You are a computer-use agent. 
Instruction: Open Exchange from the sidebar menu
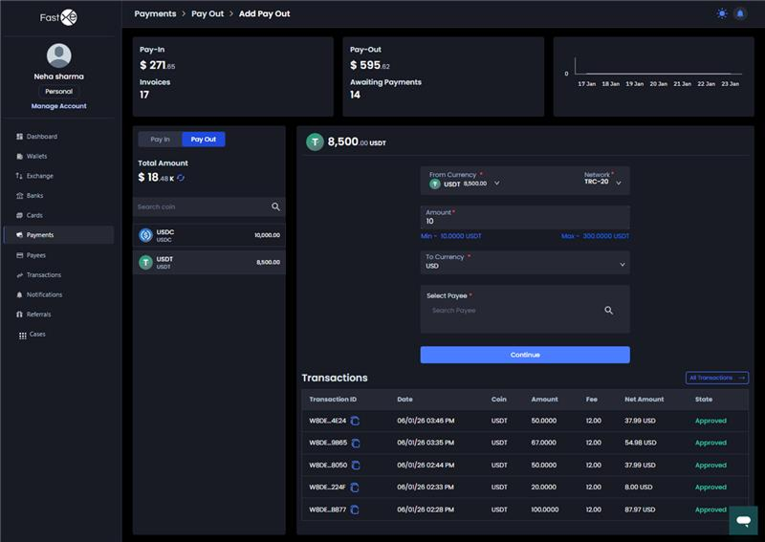coord(39,176)
